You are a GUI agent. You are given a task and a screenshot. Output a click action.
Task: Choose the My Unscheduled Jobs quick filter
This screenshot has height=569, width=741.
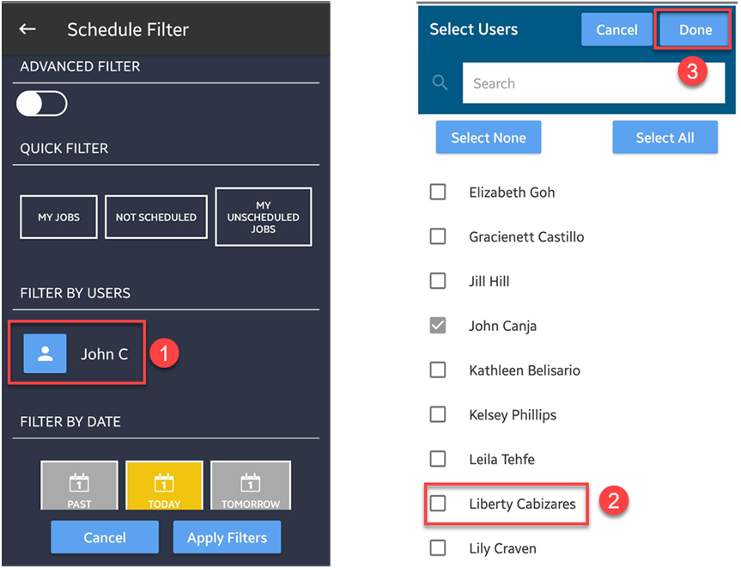[263, 217]
